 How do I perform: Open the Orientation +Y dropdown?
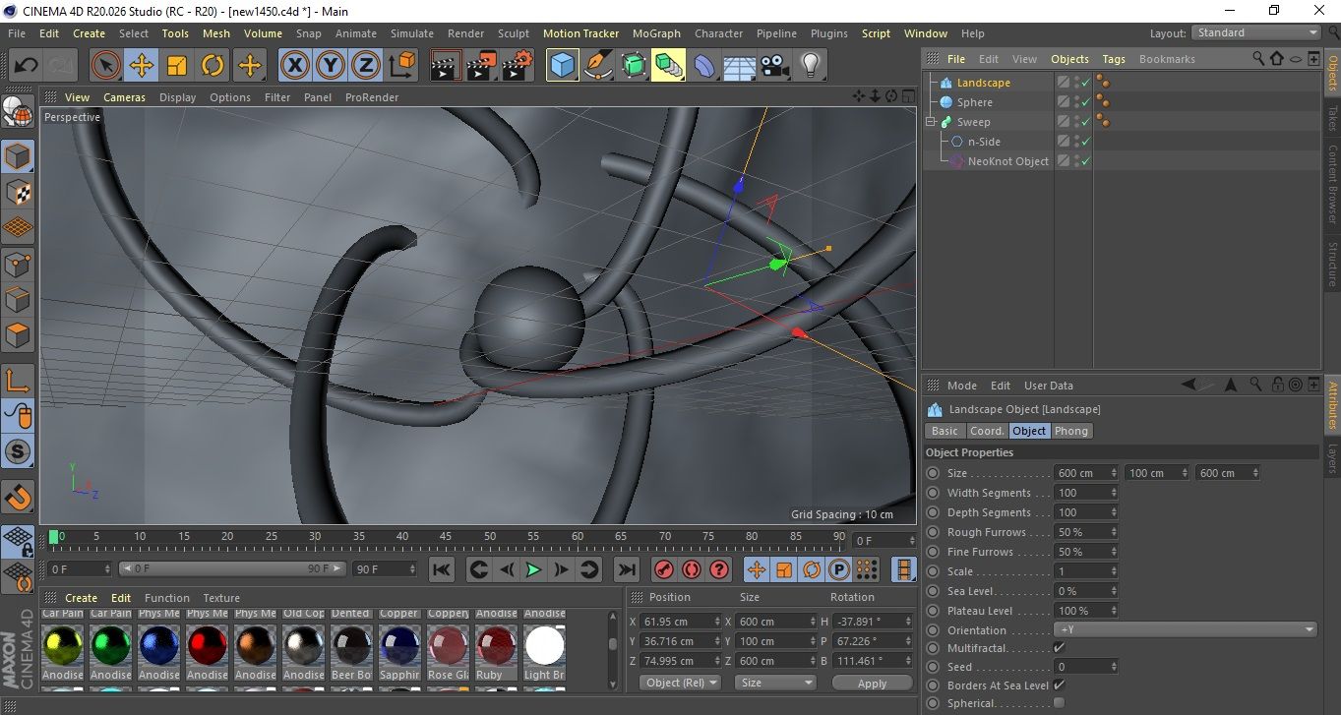pos(1186,629)
